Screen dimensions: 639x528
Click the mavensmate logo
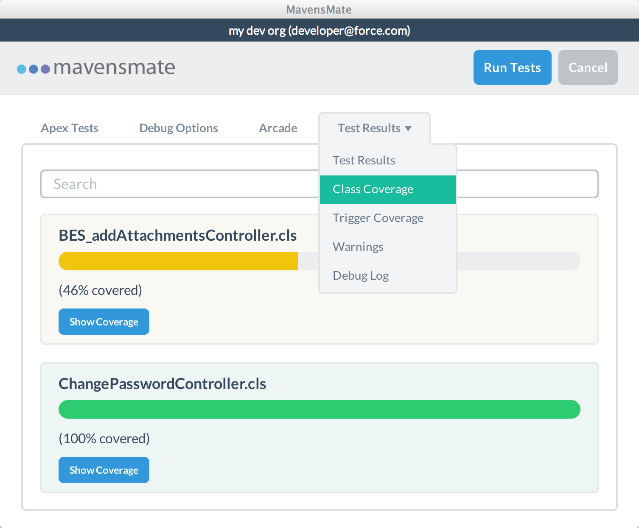pyautogui.click(x=96, y=67)
